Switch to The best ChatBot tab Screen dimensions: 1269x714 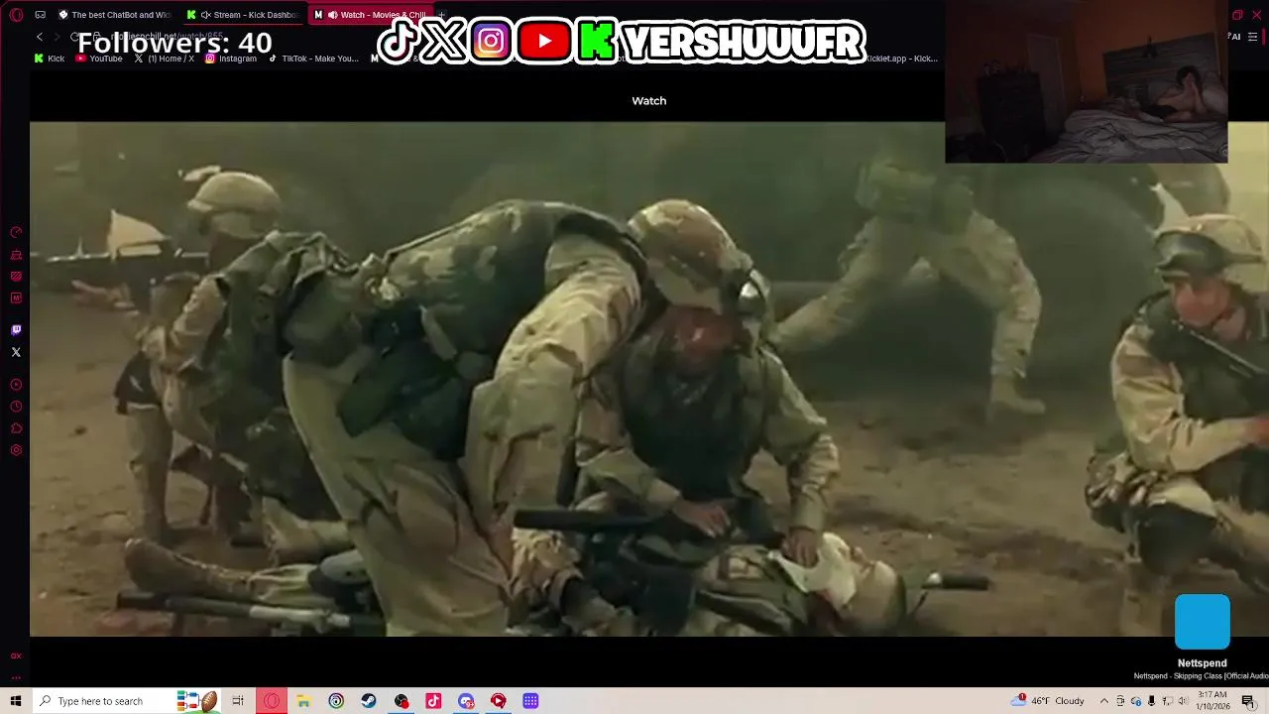114,15
